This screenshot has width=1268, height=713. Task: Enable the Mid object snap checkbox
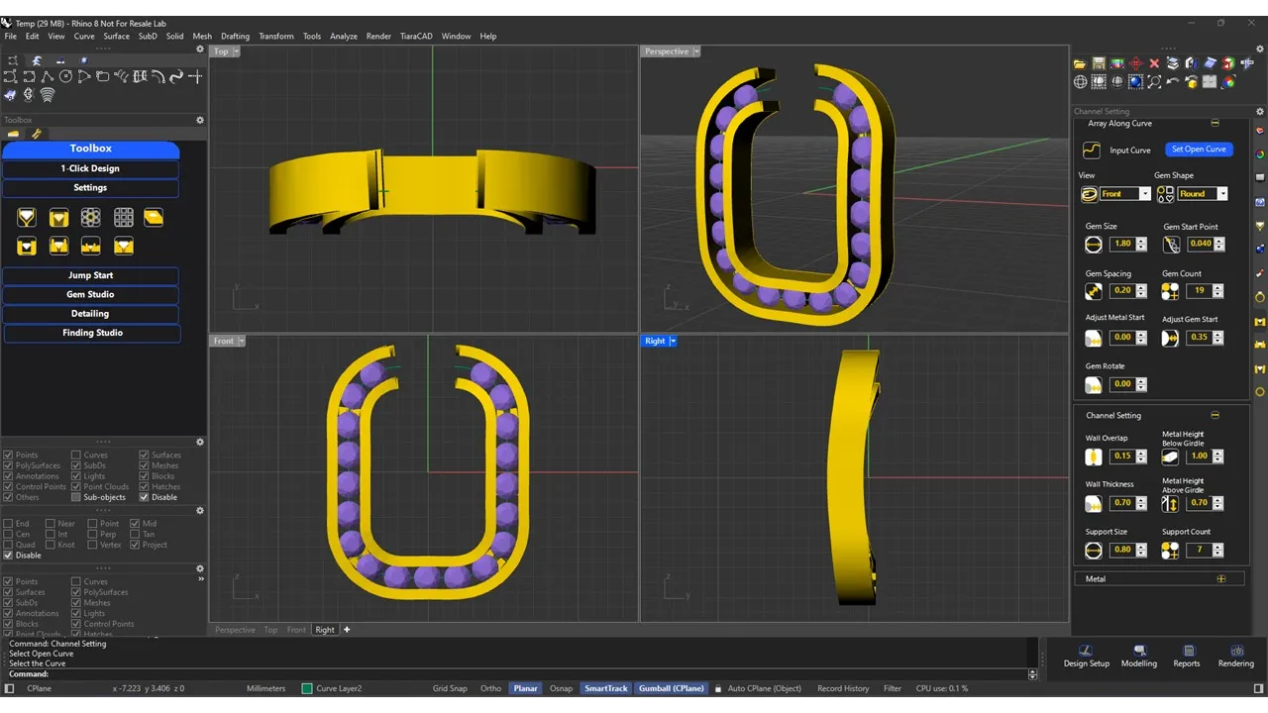coord(137,524)
